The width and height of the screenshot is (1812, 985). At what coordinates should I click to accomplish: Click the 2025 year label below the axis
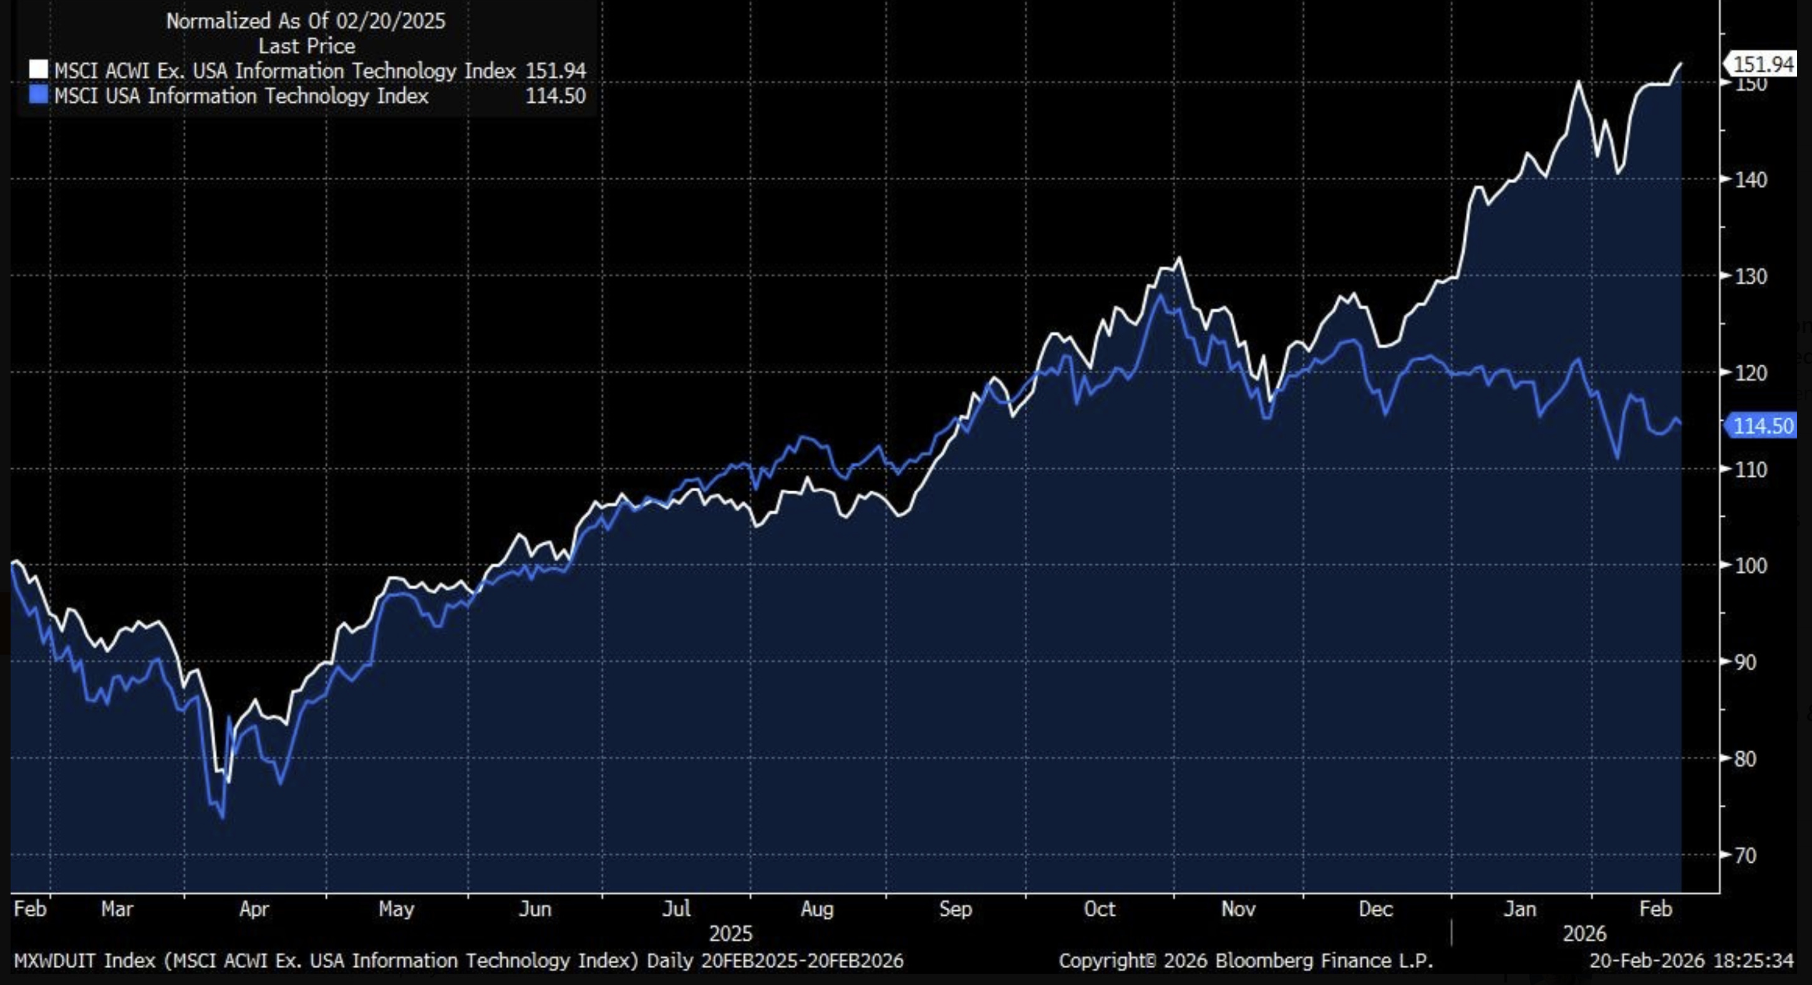(x=730, y=934)
